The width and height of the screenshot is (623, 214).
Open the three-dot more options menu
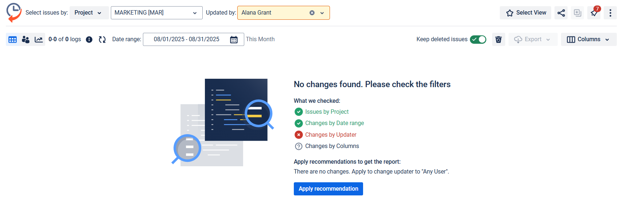[x=610, y=13]
